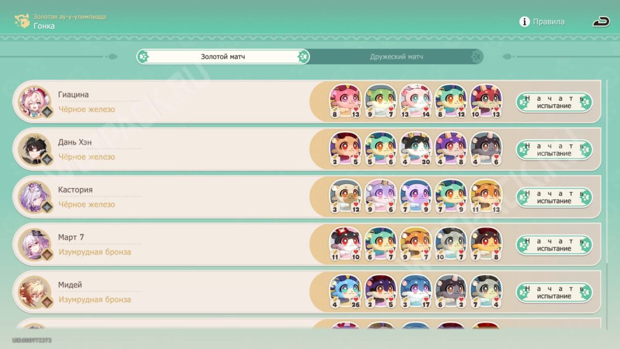The height and width of the screenshot is (349, 620).
Task: Start the challenge against Дань Хэн
Action: point(554,149)
